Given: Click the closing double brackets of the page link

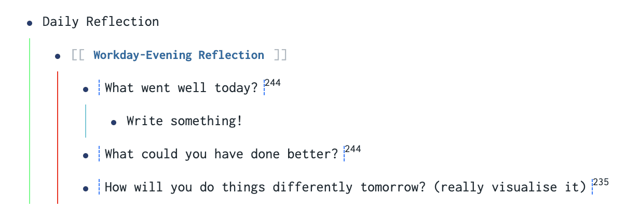Looking at the screenshot, I should pos(280,55).
